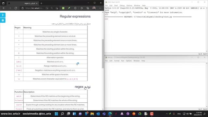Viewport: 208px width, 117px height.
Task: Open Help menu in IDLE Shell
Action: click(x=144, y=6)
